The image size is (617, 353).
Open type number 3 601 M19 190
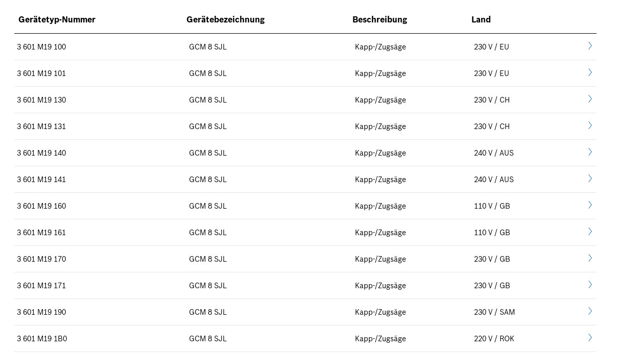point(41,312)
